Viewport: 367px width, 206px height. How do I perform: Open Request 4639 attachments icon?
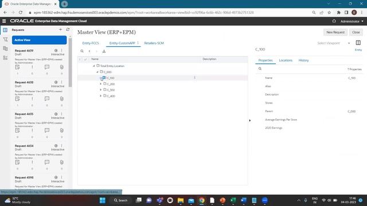[61, 68]
